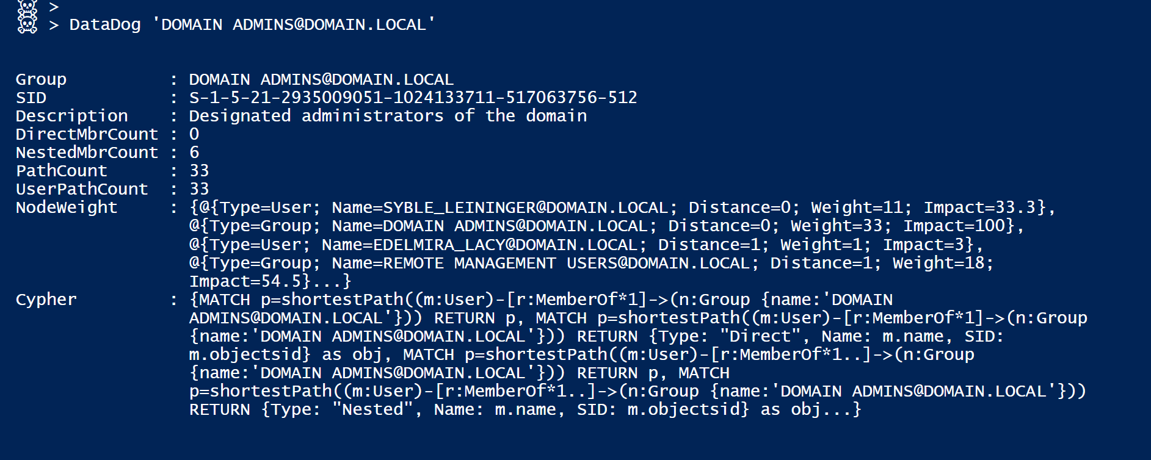
Task: Click the Type: "Nested" text in Cypher
Action: [342, 409]
